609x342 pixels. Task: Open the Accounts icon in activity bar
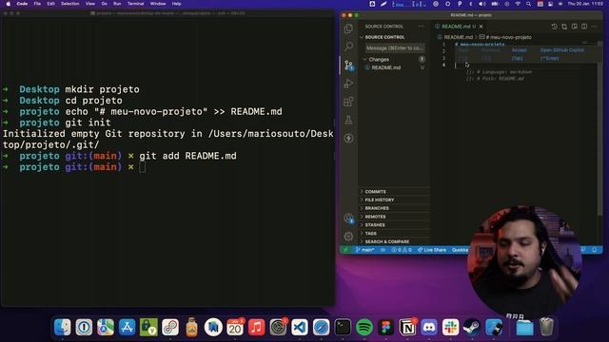[x=349, y=218]
